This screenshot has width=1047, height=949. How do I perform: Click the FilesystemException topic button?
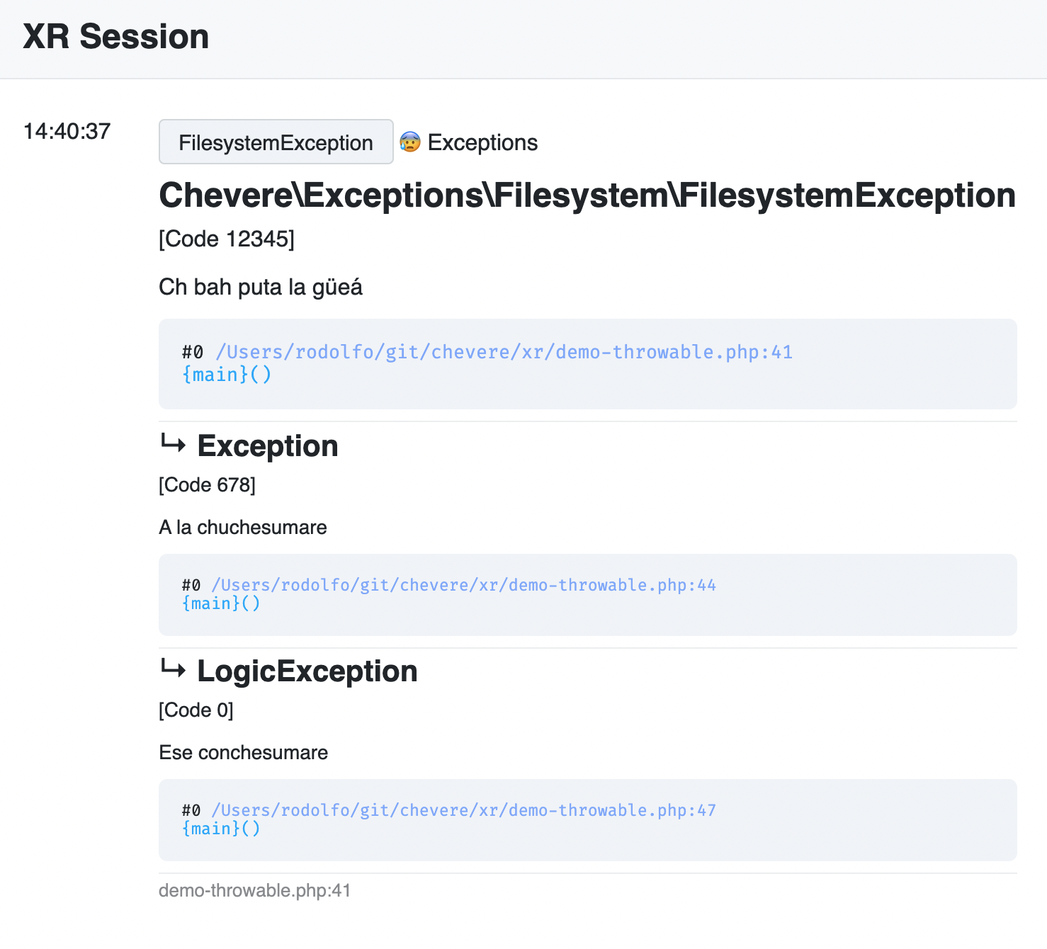point(276,142)
